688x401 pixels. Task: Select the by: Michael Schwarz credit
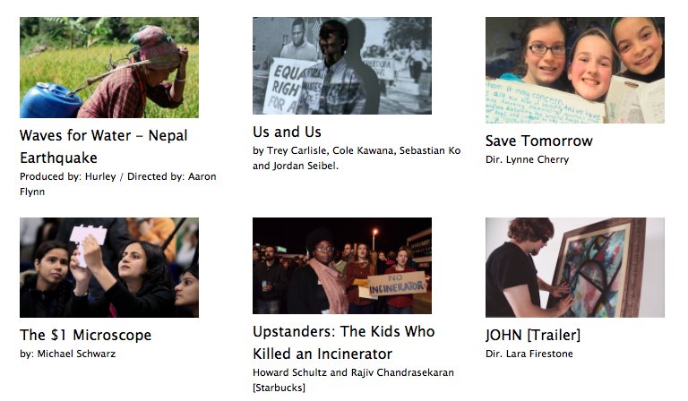[x=67, y=354]
